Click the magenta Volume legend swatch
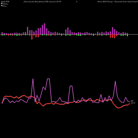This screenshot has height=138, width=138. (2, 3)
